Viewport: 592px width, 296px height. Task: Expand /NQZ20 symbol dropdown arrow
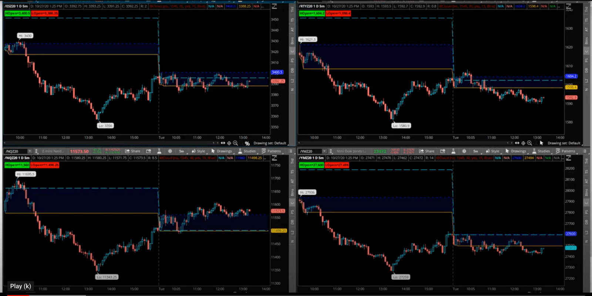30,151
